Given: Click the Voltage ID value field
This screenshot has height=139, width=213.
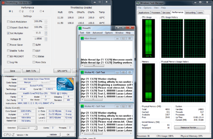Looking at the screenshot, I should tap(38, 39).
